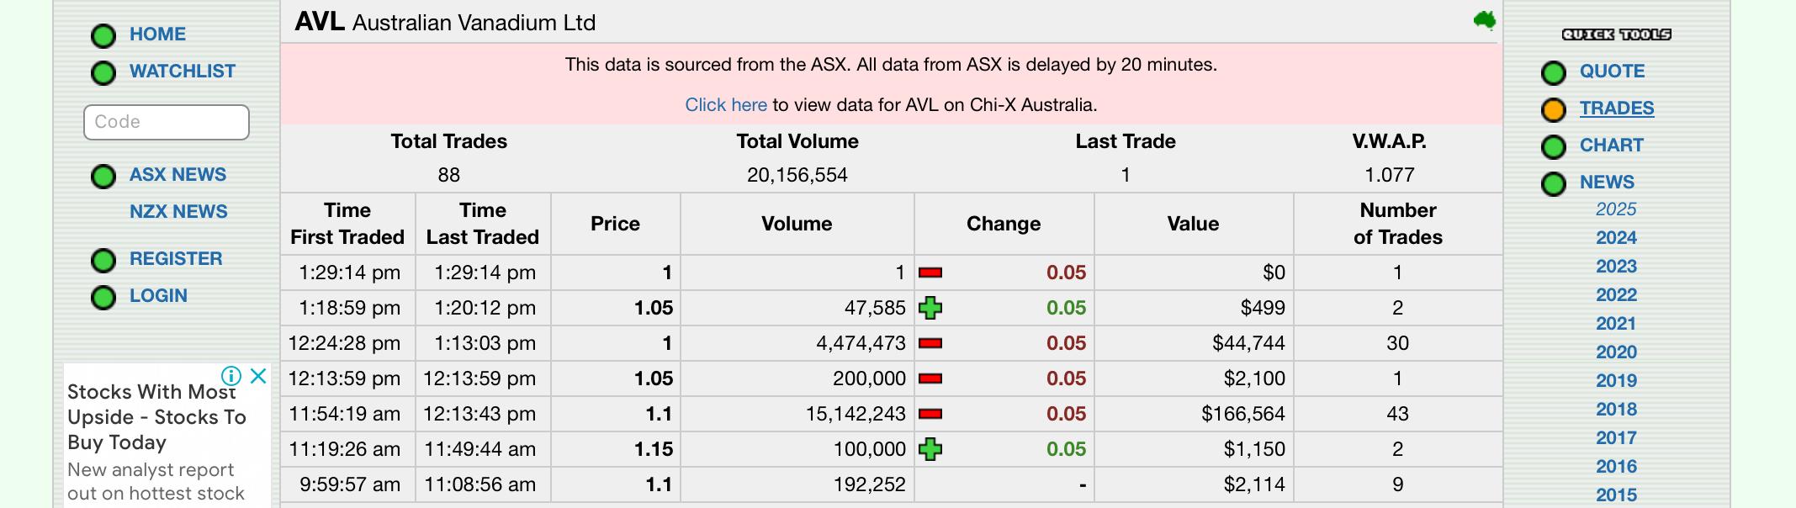Select news year 2022
The image size is (1796, 508).
tap(1616, 295)
